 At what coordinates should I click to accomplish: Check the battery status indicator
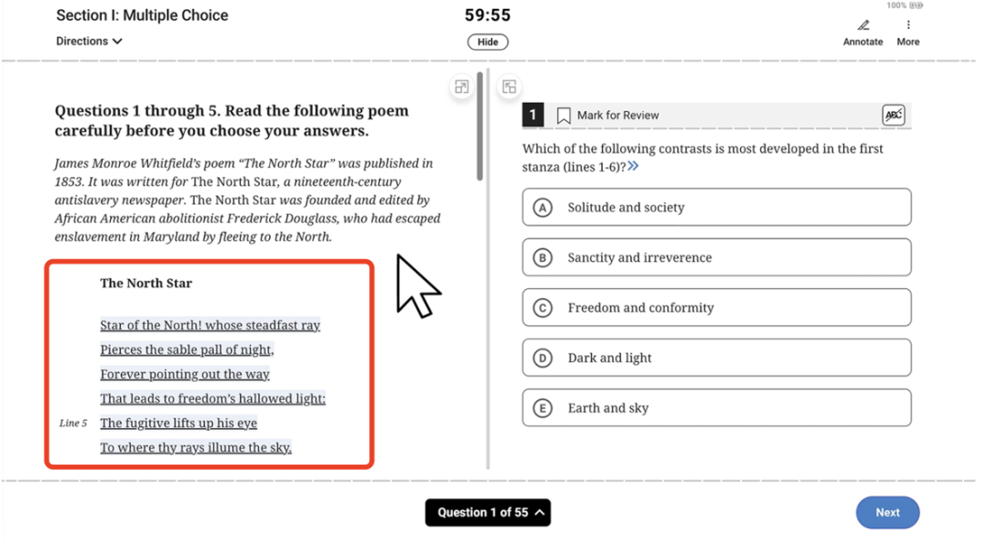pyautogui.click(x=905, y=5)
